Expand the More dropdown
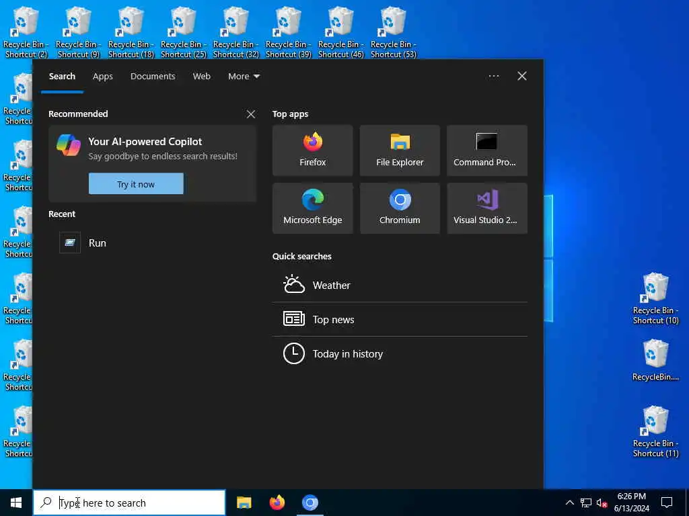Screen dimensions: 689x516 tap(244, 77)
